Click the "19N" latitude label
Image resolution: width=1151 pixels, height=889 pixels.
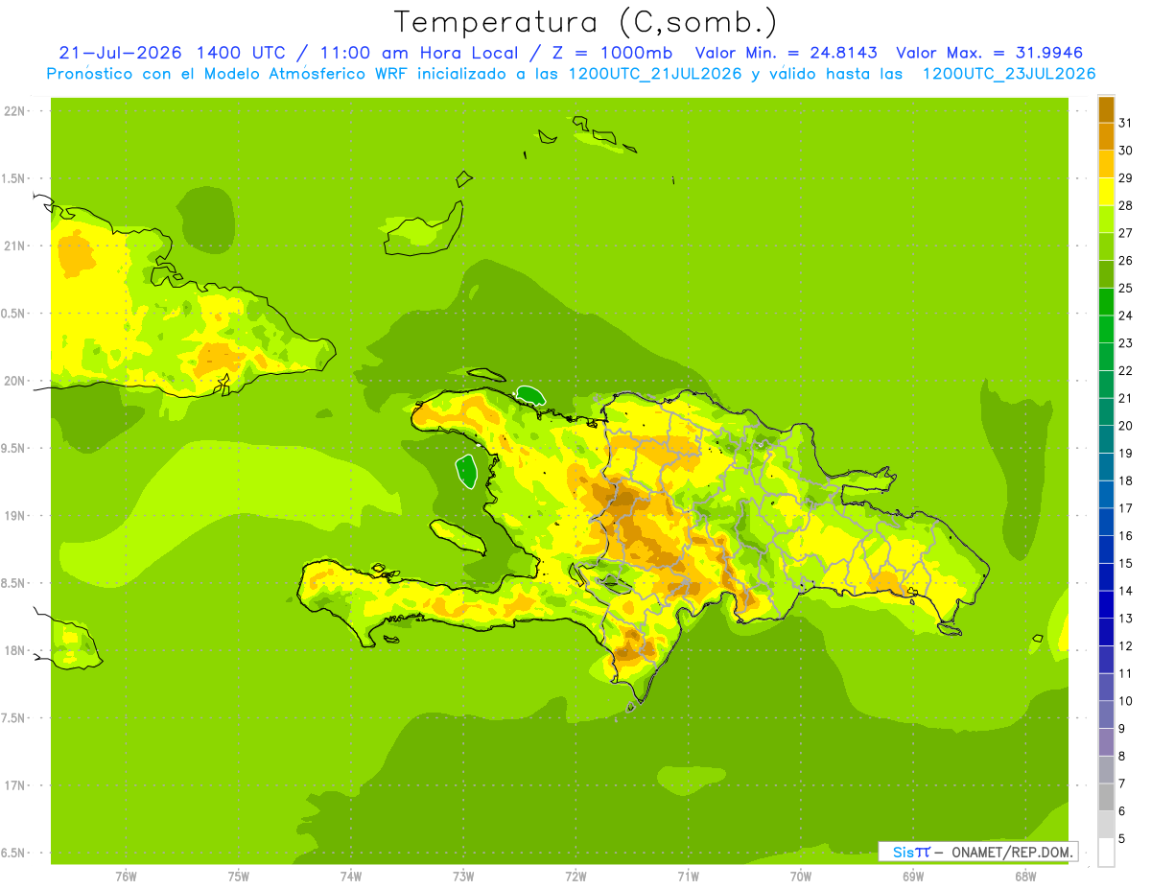[x=14, y=515]
